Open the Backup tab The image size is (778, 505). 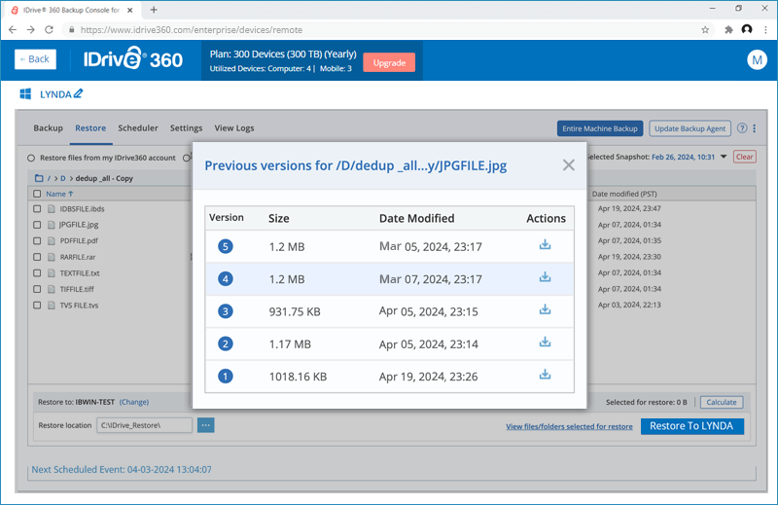(x=48, y=128)
